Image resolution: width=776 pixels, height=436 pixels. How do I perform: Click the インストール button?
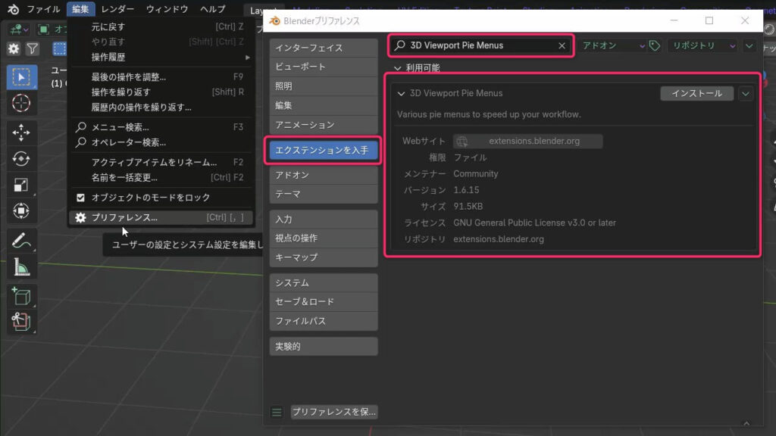pyautogui.click(x=697, y=93)
